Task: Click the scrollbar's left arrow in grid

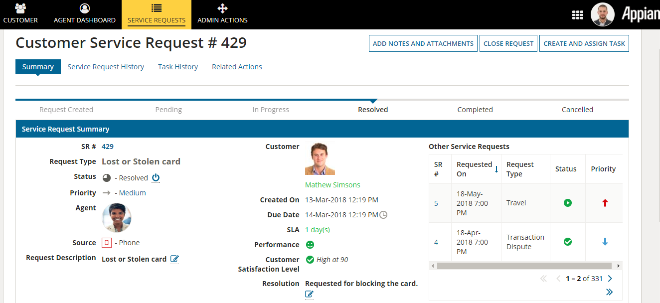Action: click(433, 266)
